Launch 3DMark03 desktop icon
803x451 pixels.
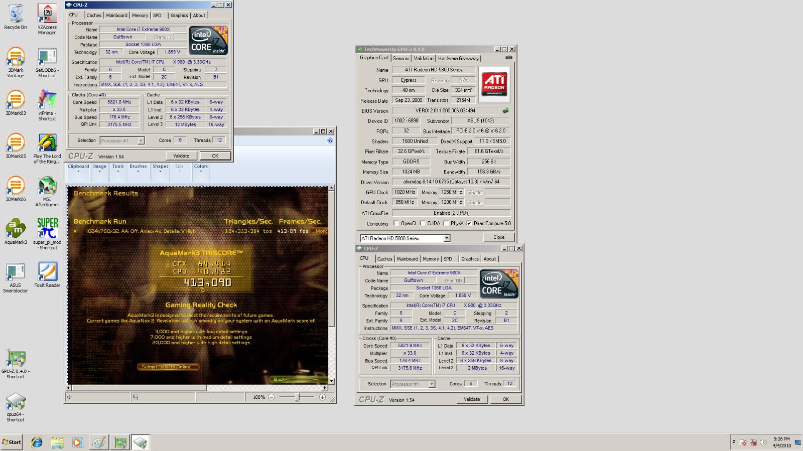[x=16, y=103]
